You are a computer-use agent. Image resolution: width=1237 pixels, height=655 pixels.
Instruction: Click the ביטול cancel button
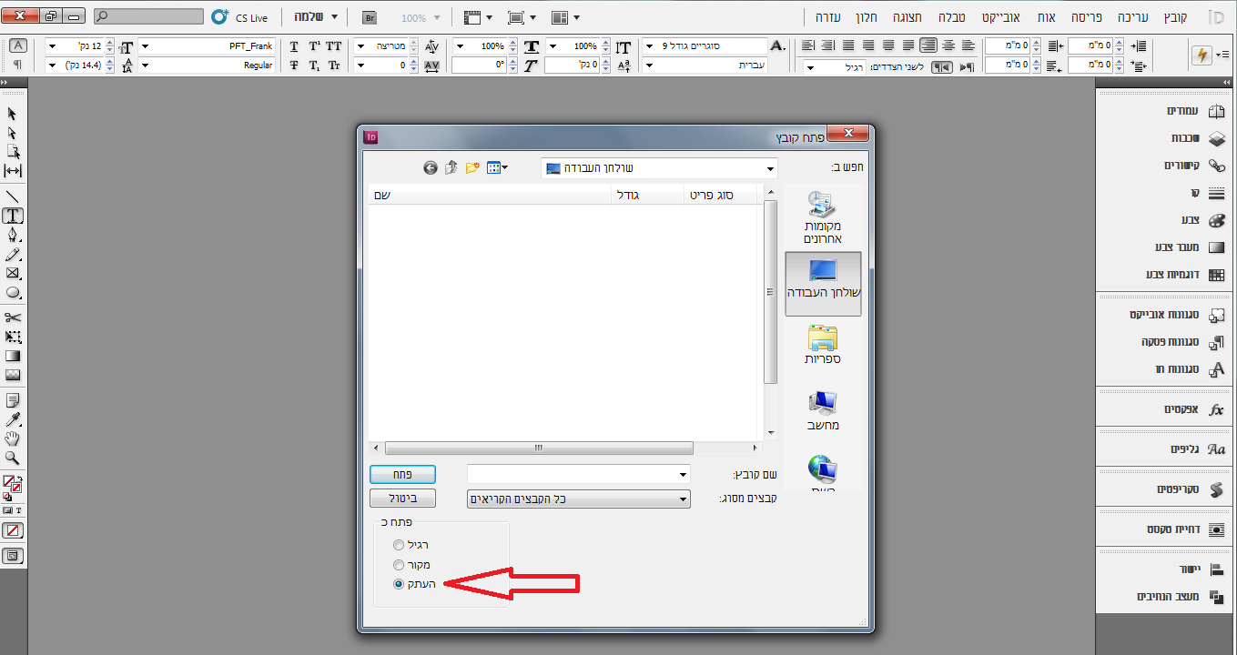point(402,499)
